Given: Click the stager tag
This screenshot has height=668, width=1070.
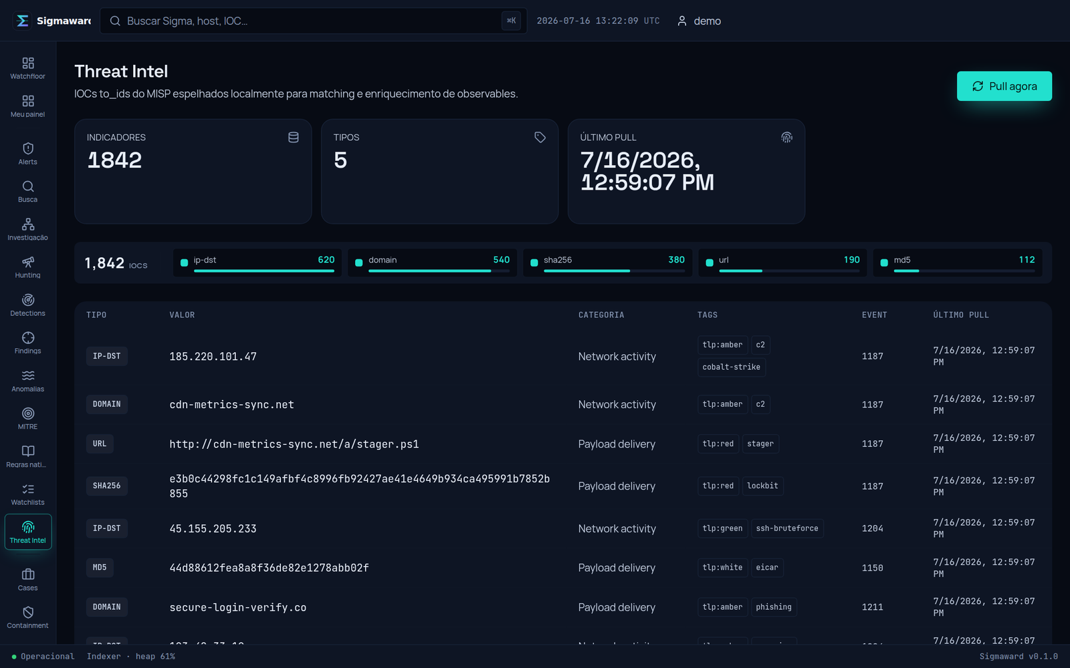Looking at the screenshot, I should pyautogui.click(x=760, y=444).
